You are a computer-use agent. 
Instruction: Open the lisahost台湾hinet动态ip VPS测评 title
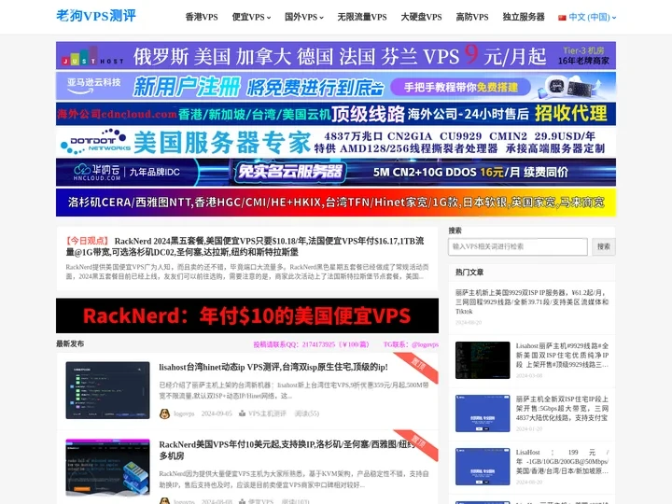(x=273, y=368)
